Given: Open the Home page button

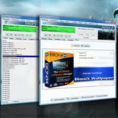Looking at the screenshot, I should click(74, 98).
